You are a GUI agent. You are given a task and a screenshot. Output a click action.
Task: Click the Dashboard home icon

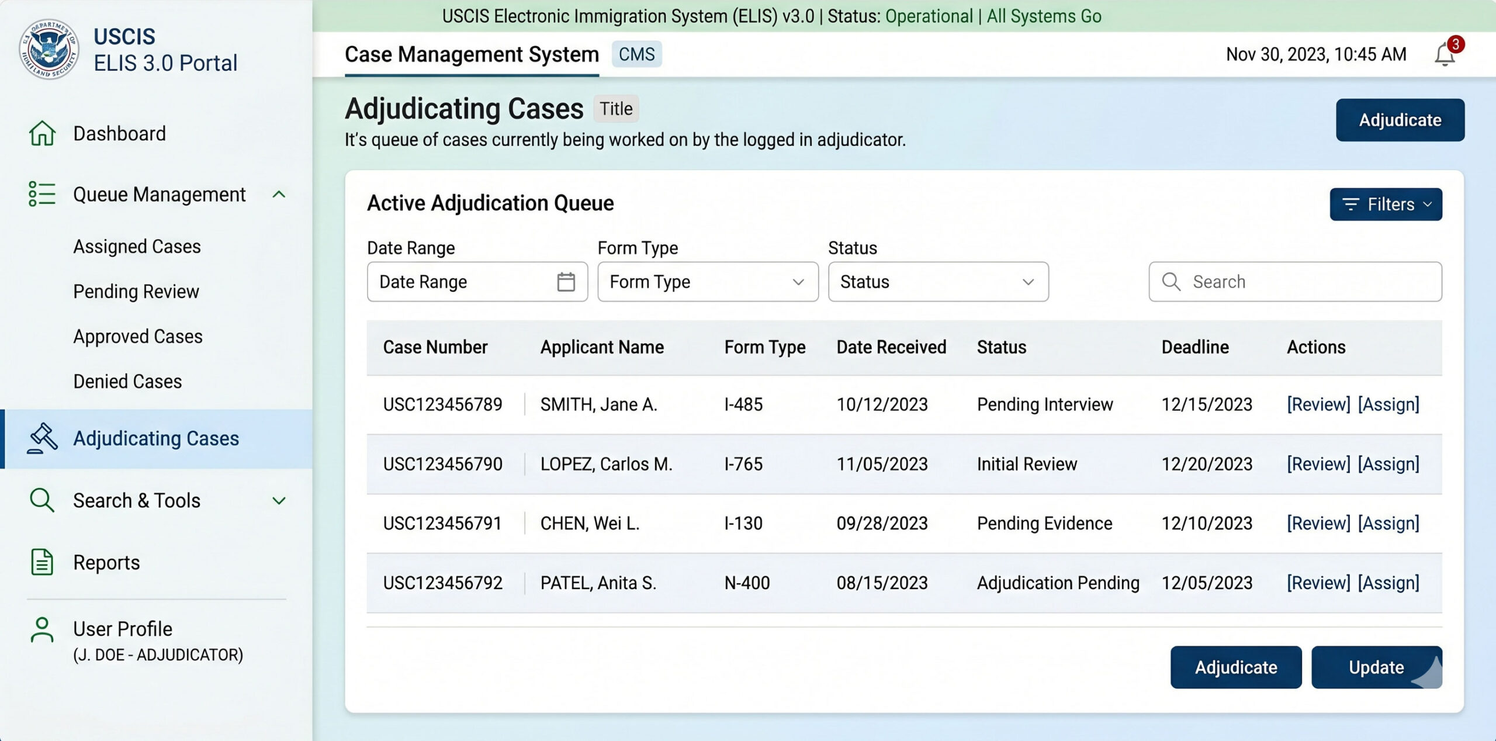[41, 134]
